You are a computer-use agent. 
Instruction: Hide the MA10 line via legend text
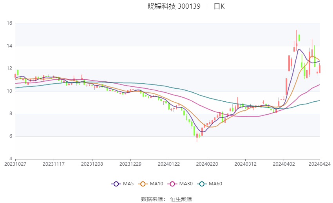coord(157,184)
